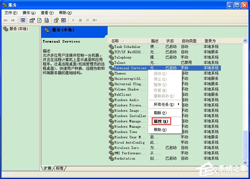Click the Restart Service toolbar icon
Viewport: 250px width, 179px height.
pyautogui.click(x=94, y=20)
